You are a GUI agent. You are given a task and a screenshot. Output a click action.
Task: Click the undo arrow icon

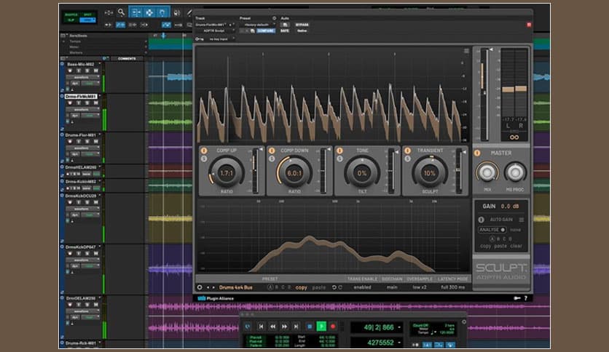pyautogui.click(x=334, y=287)
